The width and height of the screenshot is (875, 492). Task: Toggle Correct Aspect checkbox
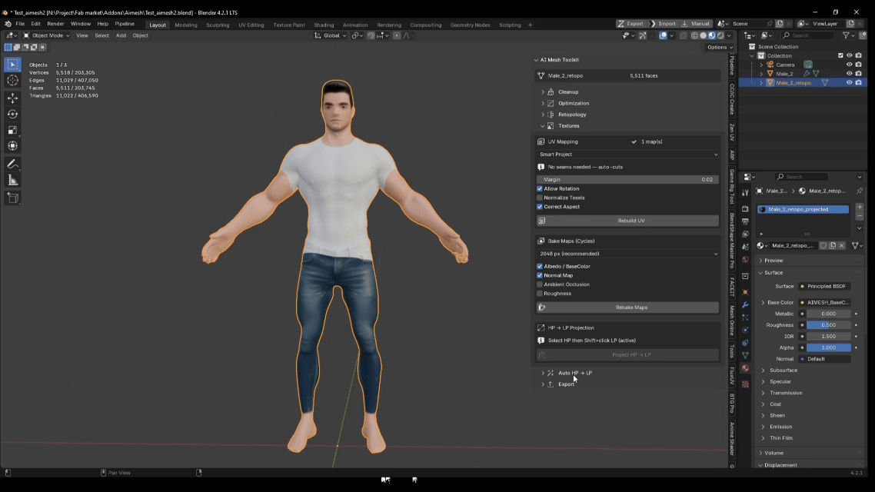click(540, 206)
